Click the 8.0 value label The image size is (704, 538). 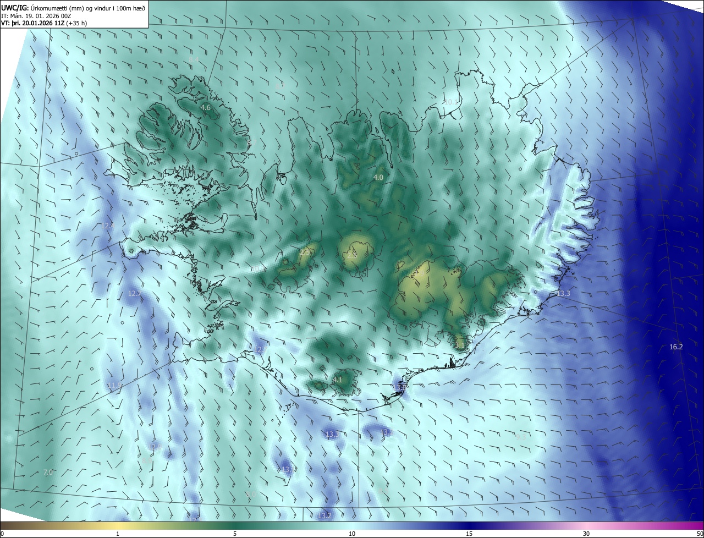[x=251, y=494]
